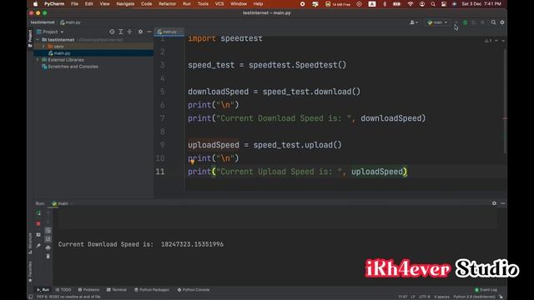Image resolution: width=534 pixels, height=300 pixels.
Task: Click the disabled stop square in the top toolbar
Action: tap(482, 22)
